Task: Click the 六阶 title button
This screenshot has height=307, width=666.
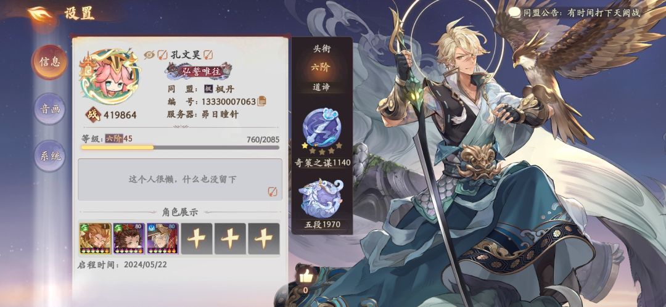Action: pyautogui.click(x=321, y=67)
